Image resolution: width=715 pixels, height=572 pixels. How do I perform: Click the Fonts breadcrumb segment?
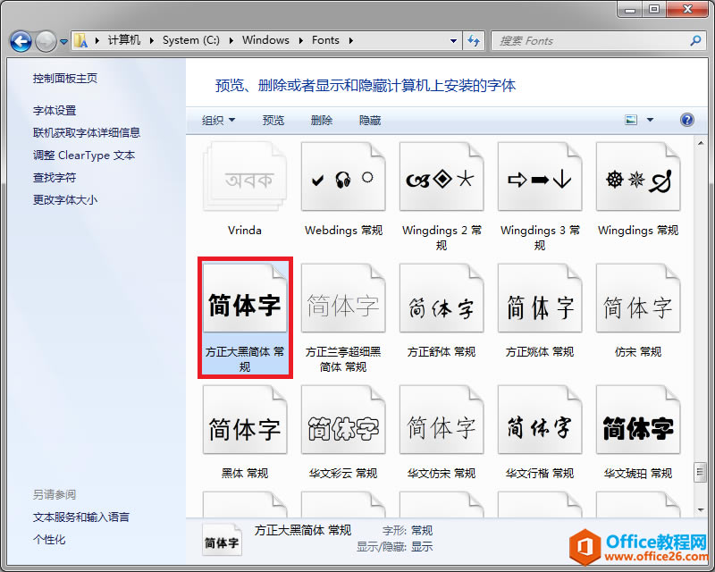point(325,40)
